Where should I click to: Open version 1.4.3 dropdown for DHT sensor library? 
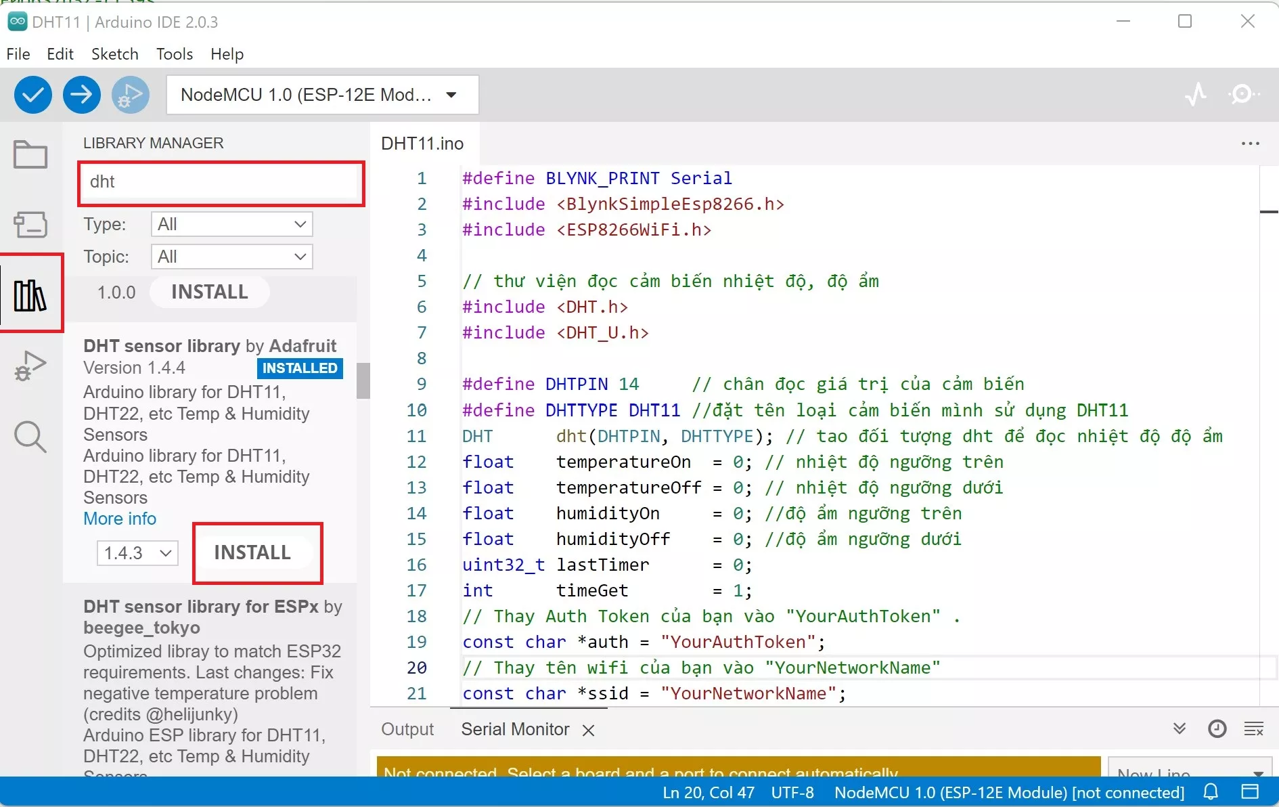(137, 553)
